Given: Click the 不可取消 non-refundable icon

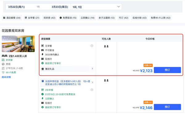Looking at the screenshot, I should click(x=43, y=50).
